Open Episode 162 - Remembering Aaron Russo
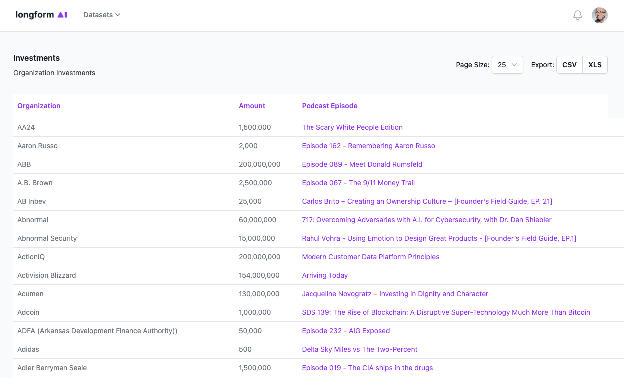624x378 pixels. [x=368, y=146]
